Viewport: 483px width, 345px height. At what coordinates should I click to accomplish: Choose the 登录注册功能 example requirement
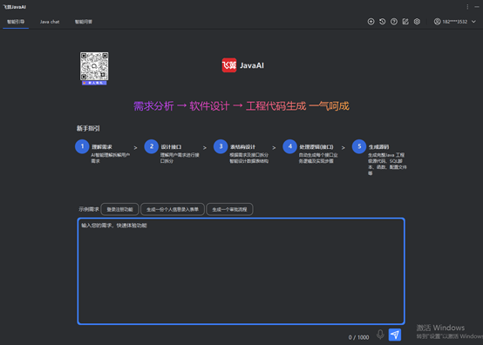click(119, 209)
